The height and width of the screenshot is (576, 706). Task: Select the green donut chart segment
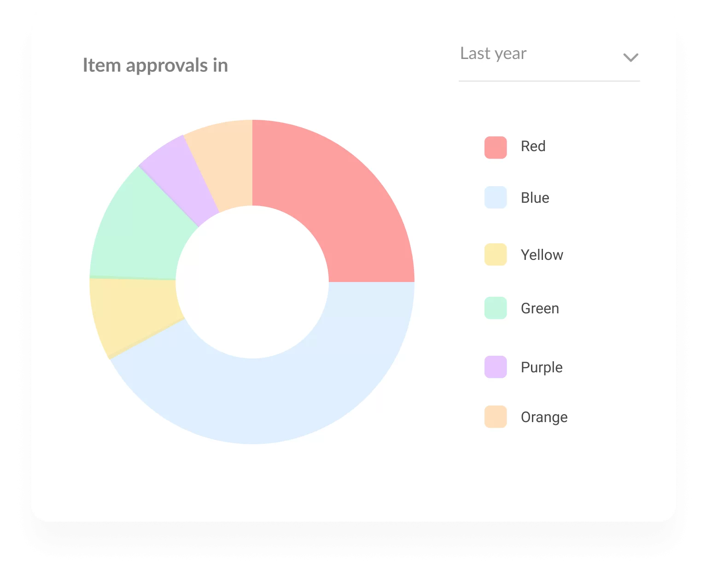pyautogui.click(x=138, y=230)
